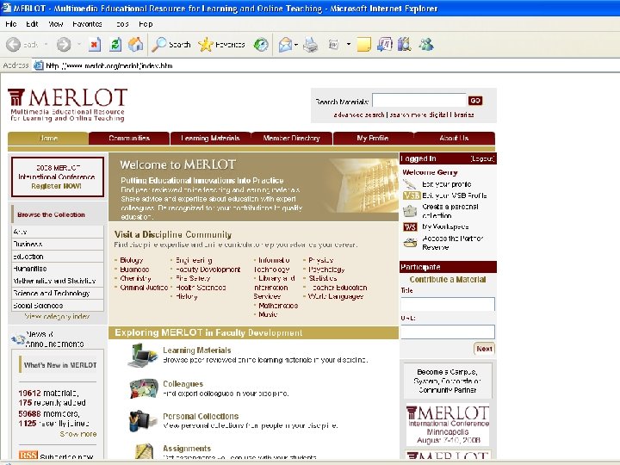Click the Search Materials input field

tap(419, 101)
